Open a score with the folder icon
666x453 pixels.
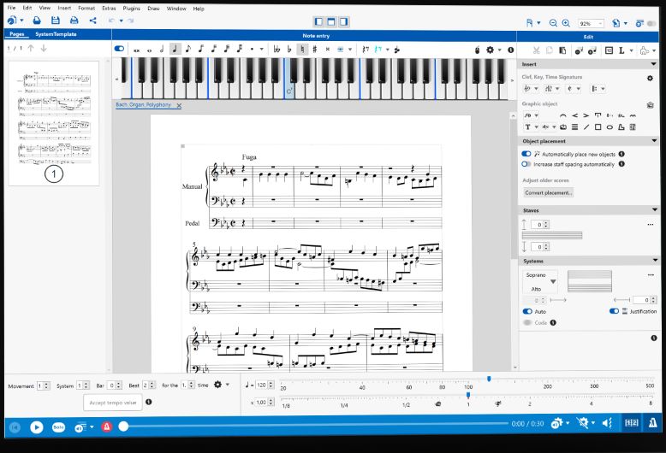37,21
